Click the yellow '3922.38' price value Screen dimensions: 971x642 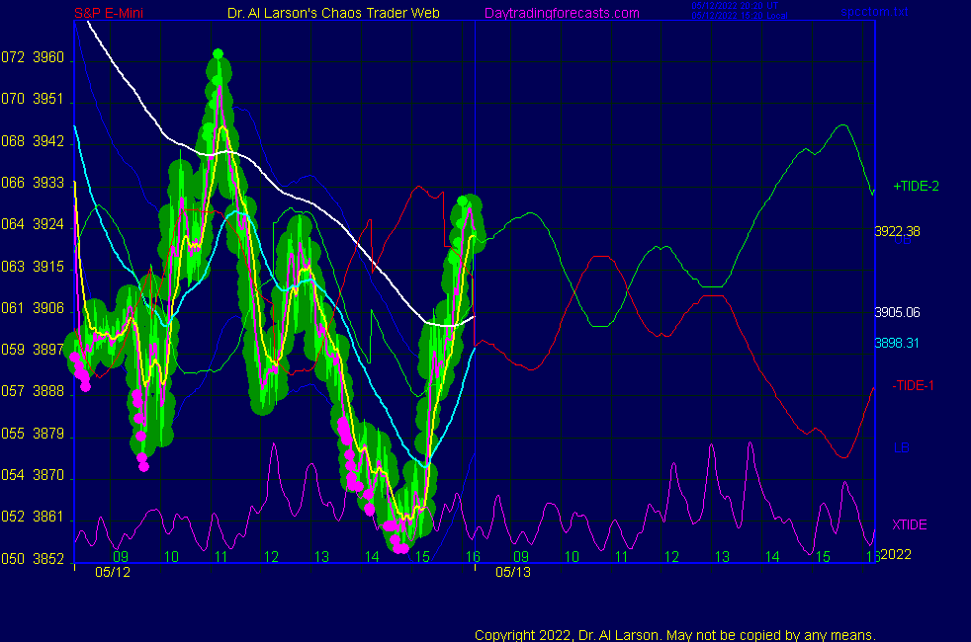pos(897,231)
